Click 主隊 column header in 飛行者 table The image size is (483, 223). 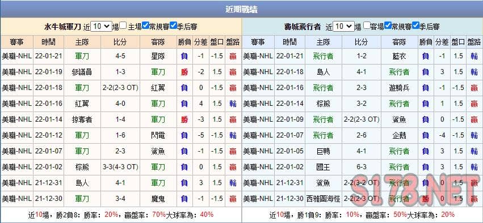[x=323, y=42]
